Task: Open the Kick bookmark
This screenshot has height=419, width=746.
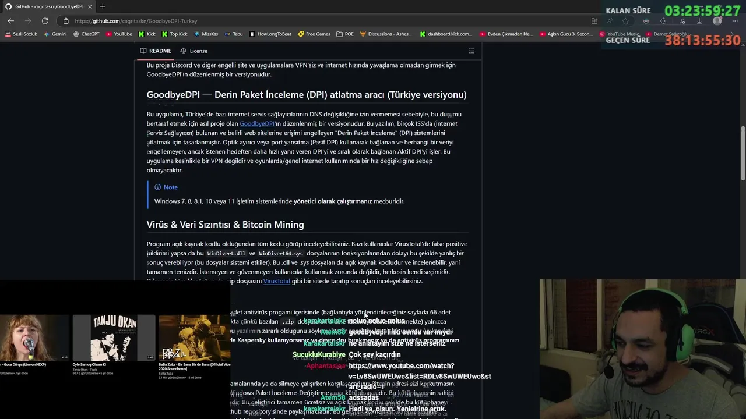Action: click(147, 34)
